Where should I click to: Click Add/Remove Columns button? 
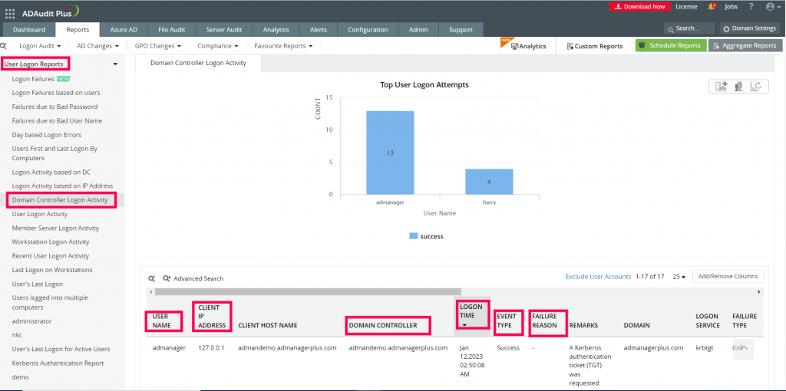tap(728, 276)
